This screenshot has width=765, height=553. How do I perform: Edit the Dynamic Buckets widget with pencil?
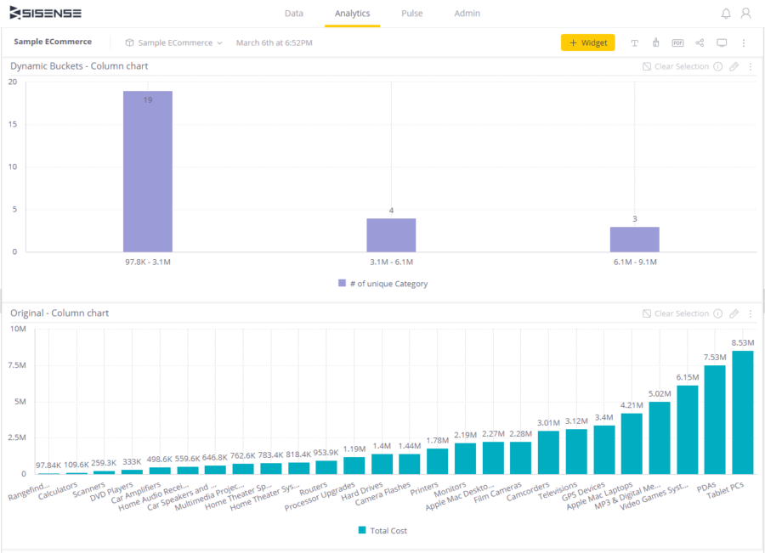734,67
